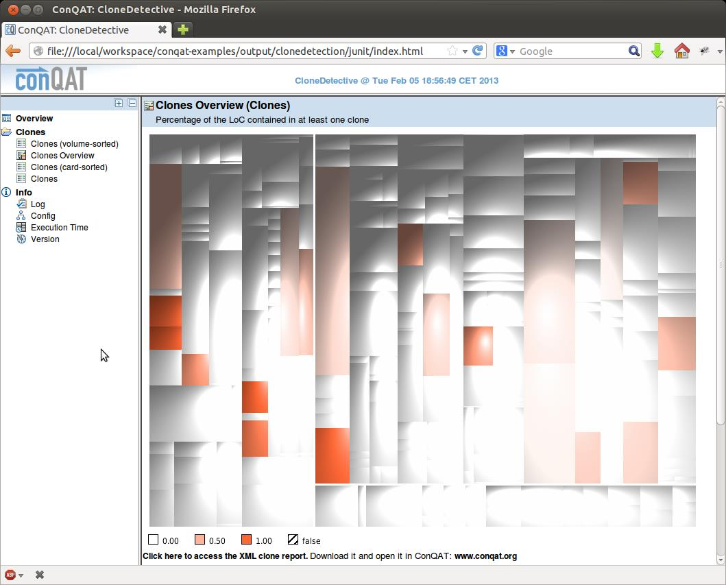Click the Adblock Plus icon in status bar
726x585 pixels.
tap(10, 575)
